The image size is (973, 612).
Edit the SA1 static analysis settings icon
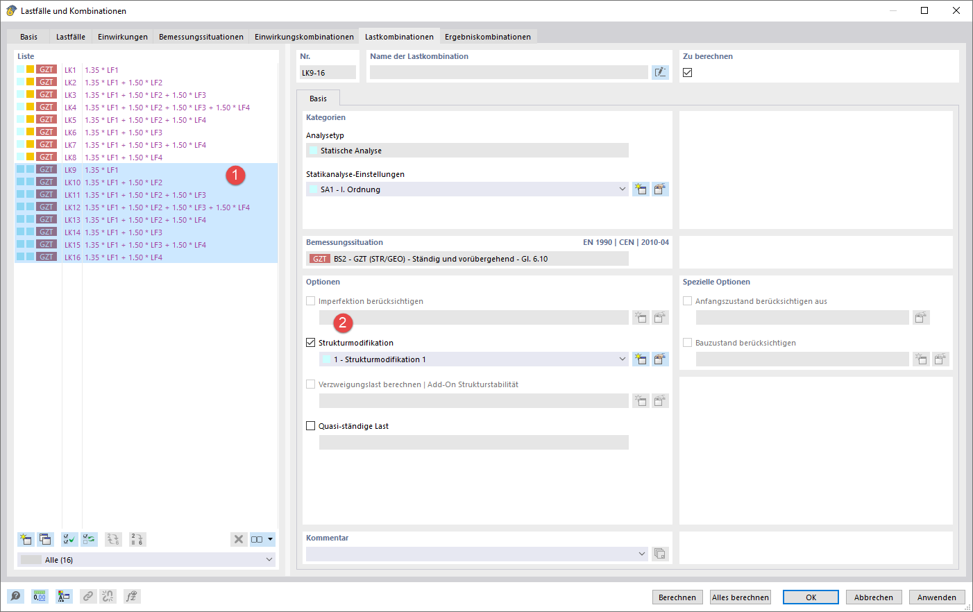click(x=660, y=189)
